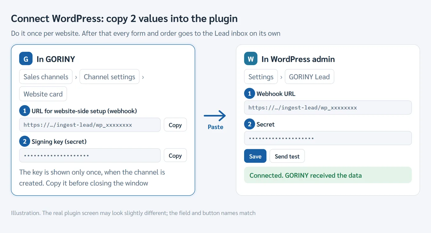Screen dimensions: 431x233
Task: Copy the webhook URL in GORINY
Action: 175,125
